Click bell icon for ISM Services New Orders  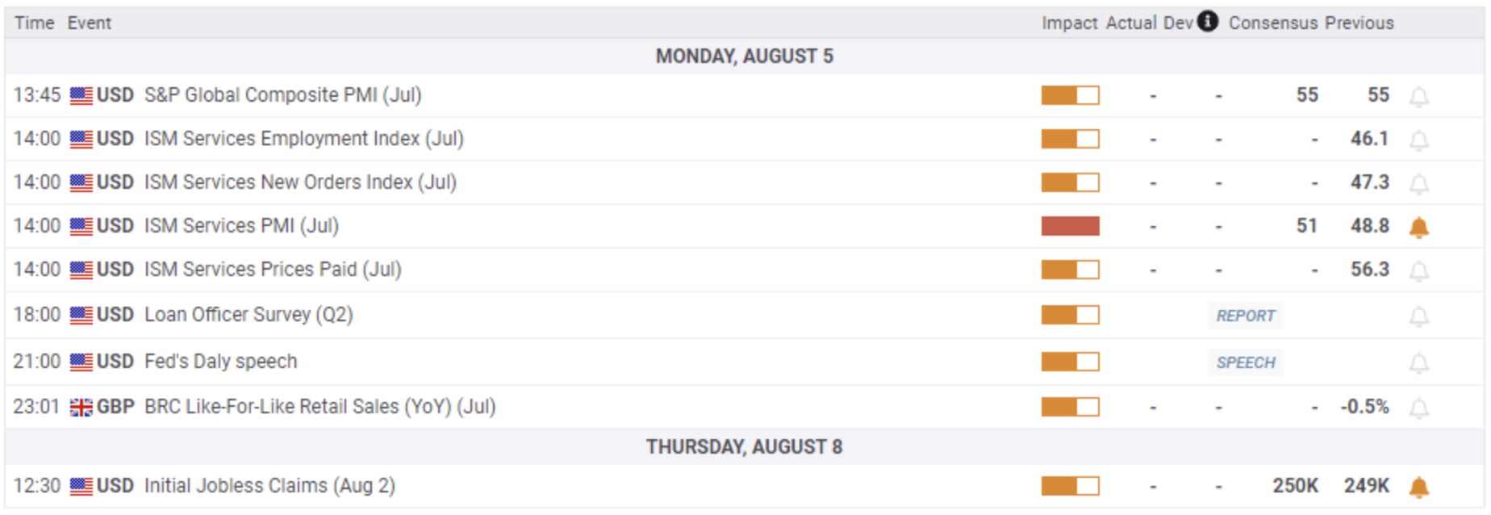[x=1419, y=184]
